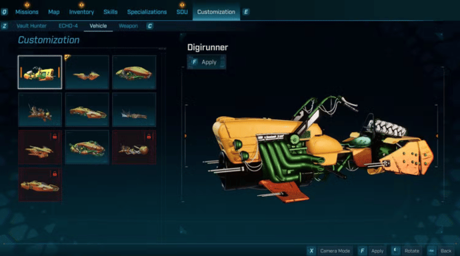Select the middle vehicle thumbnail in second row
Viewport: 460px width, 256px height.
(87, 110)
